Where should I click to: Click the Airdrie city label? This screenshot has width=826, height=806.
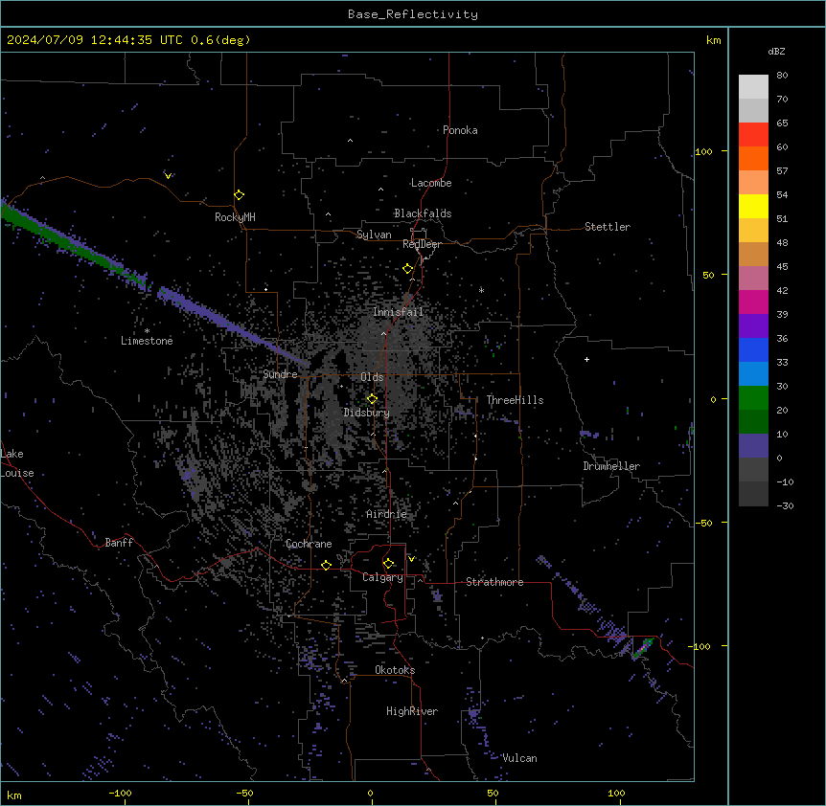tap(386, 514)
